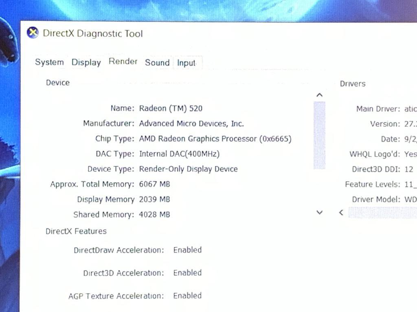Click the Feature Levels label

tap(373, 184)
